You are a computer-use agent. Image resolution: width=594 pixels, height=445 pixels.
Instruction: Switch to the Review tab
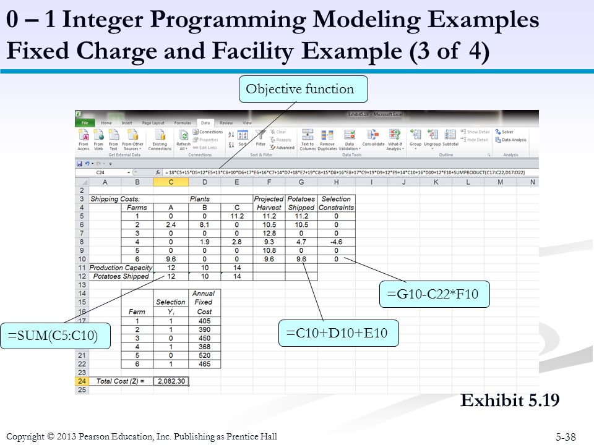(x=226, y=122)
